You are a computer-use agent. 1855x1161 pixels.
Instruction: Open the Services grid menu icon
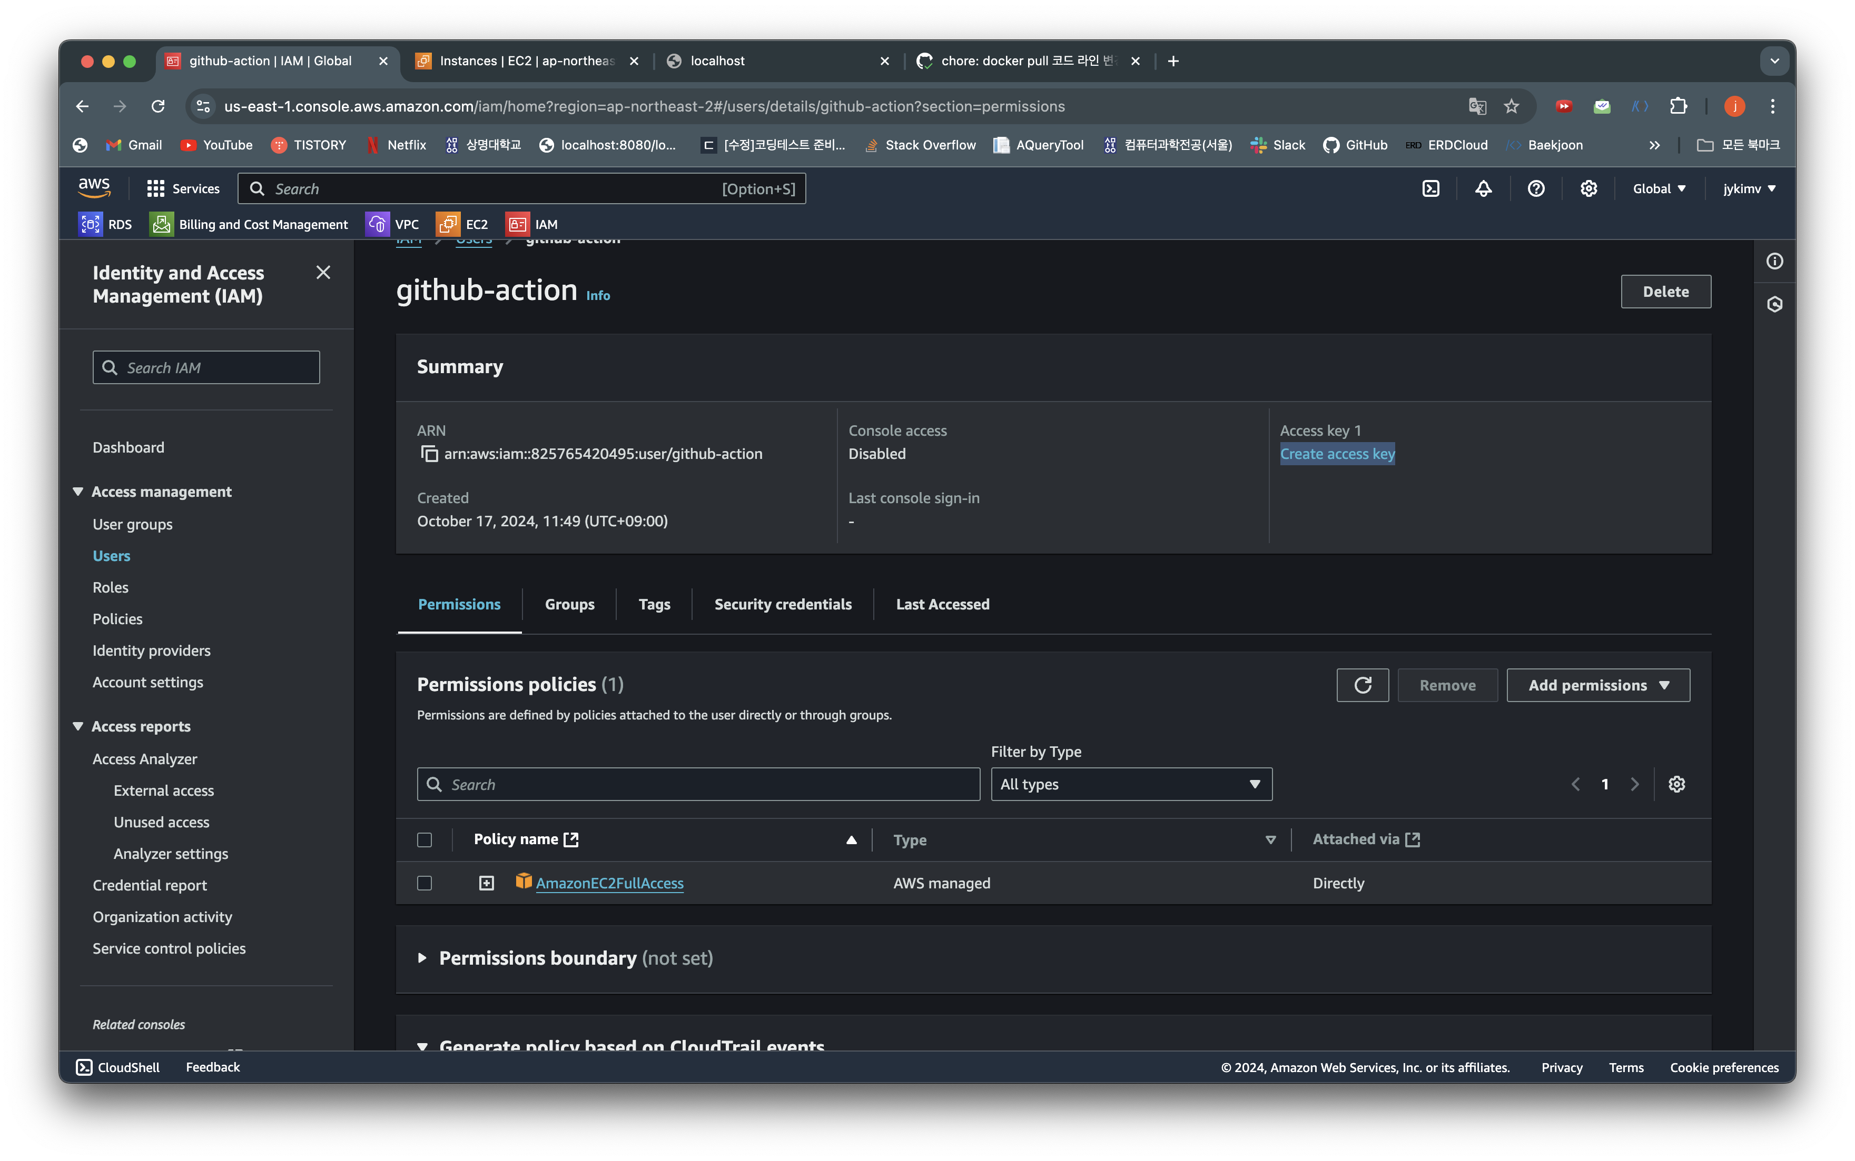point(156,189)
